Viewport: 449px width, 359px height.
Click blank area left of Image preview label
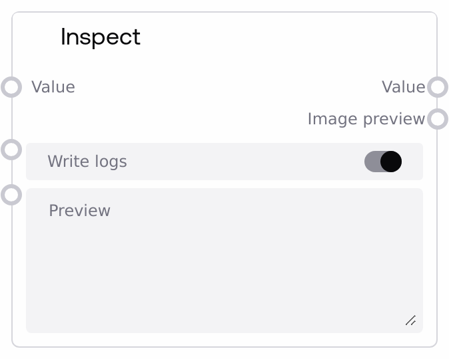tap(167, 119)
